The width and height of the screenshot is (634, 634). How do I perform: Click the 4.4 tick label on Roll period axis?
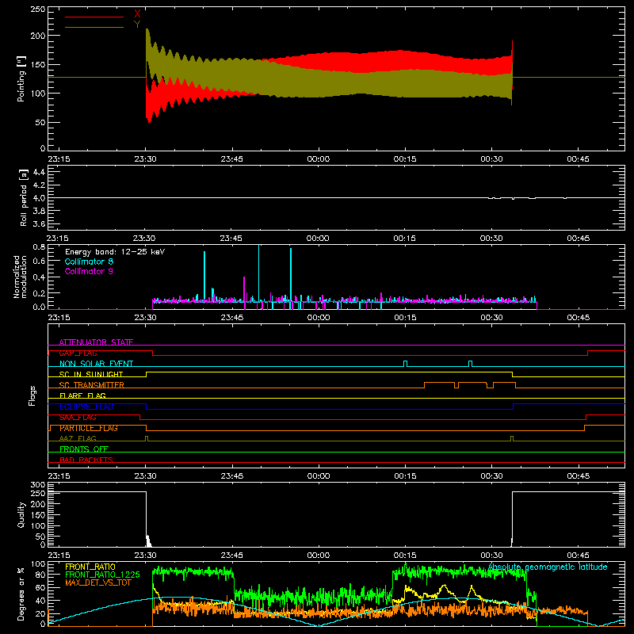(x=39, y=172)
